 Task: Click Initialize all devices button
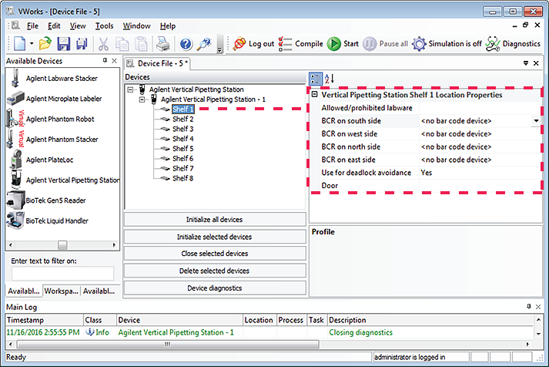214,220
